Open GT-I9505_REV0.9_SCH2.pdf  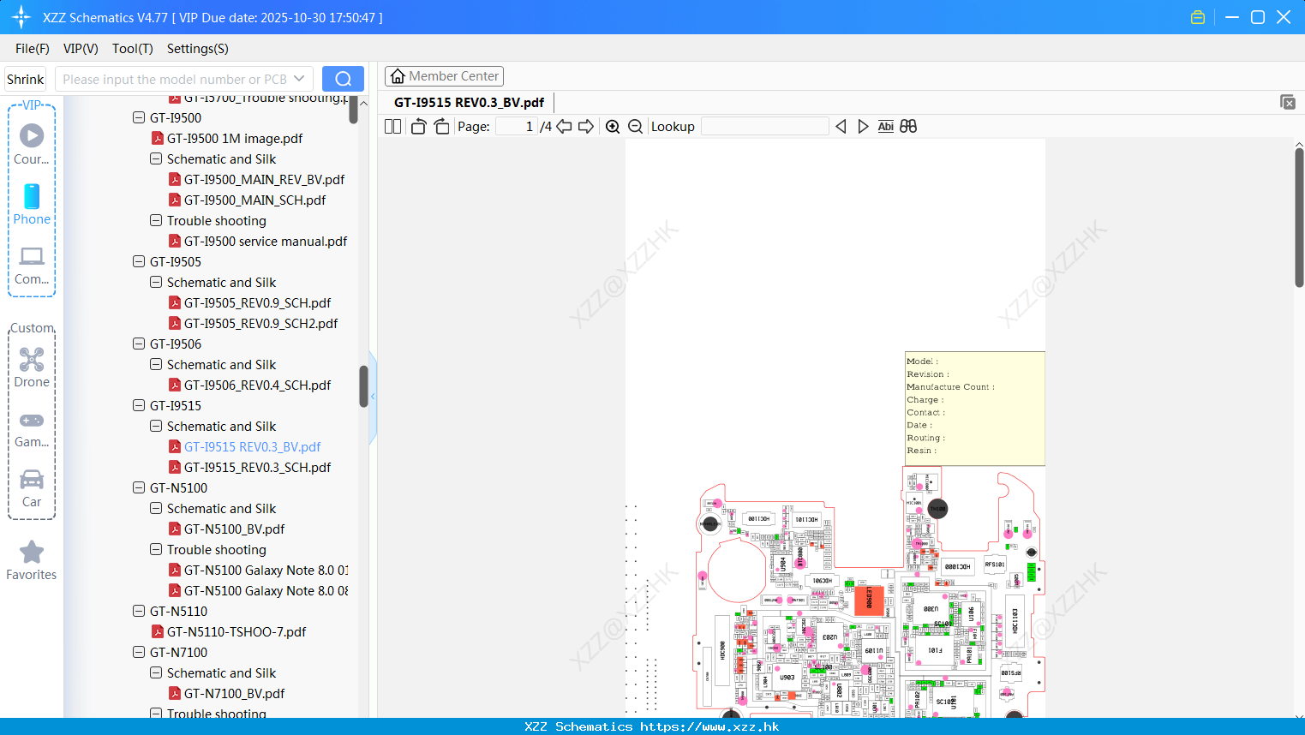click(260, 323)
